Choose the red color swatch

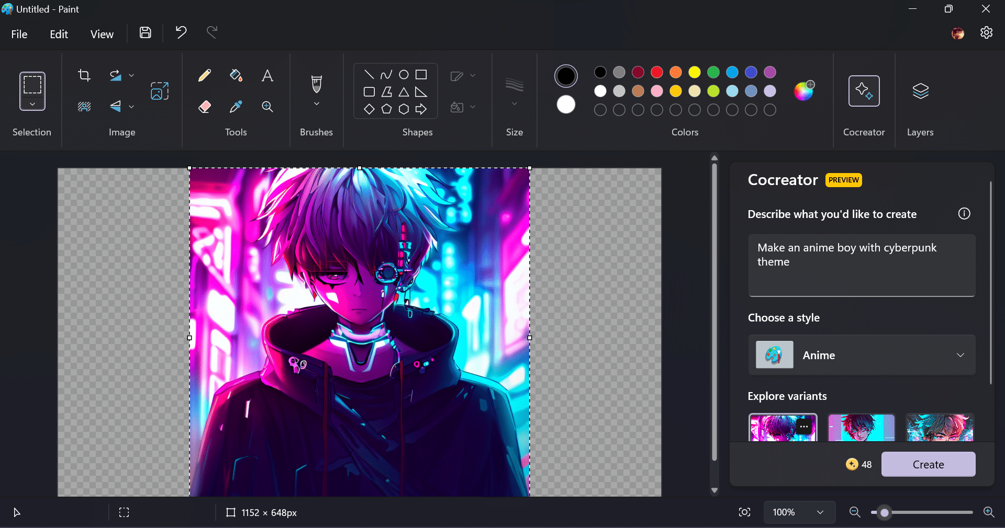[657, 72]
